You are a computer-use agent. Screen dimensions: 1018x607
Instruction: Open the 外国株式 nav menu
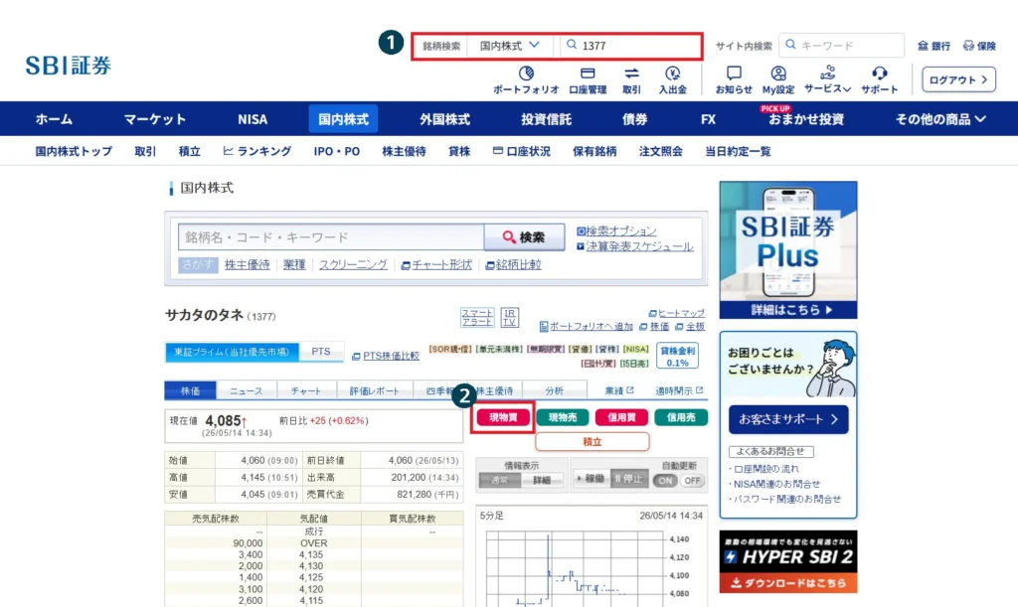pos(444,118)
